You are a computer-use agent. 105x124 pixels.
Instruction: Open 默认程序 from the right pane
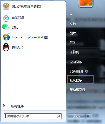click(76, 80)
